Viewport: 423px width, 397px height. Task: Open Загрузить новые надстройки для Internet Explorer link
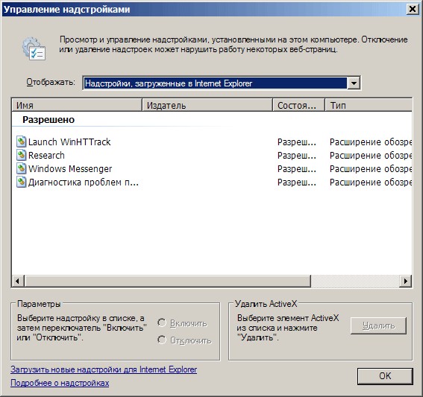[104, 369]
